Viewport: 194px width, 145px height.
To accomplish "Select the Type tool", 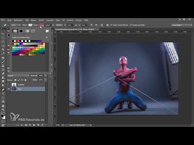I will click(x=3, y=93).
